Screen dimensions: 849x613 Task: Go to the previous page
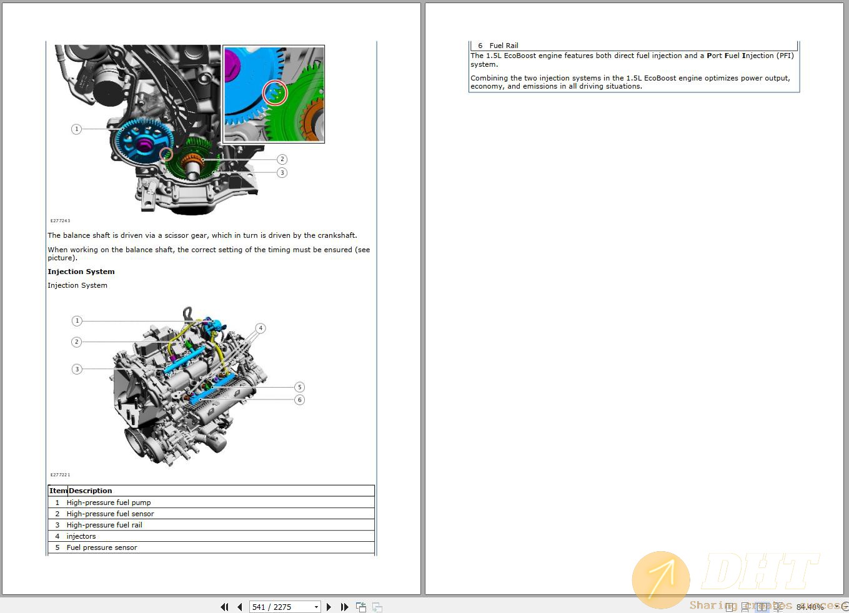pos(239,607)
